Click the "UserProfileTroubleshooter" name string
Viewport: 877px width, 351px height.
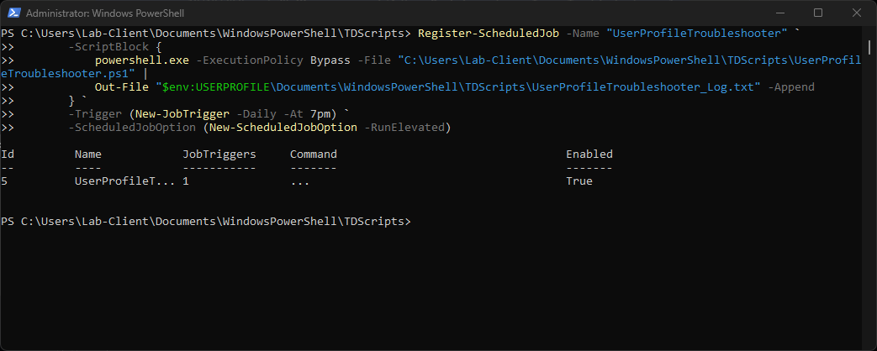(x=696, y=34)
